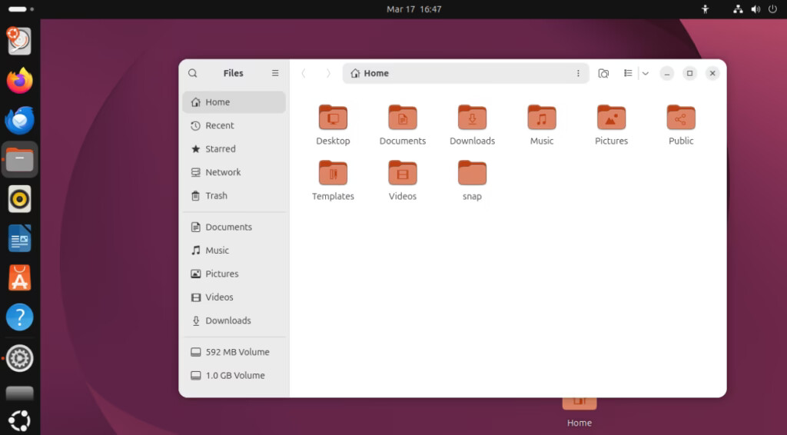
Task: Select Network in the sidebar
Action: point(223,172)
